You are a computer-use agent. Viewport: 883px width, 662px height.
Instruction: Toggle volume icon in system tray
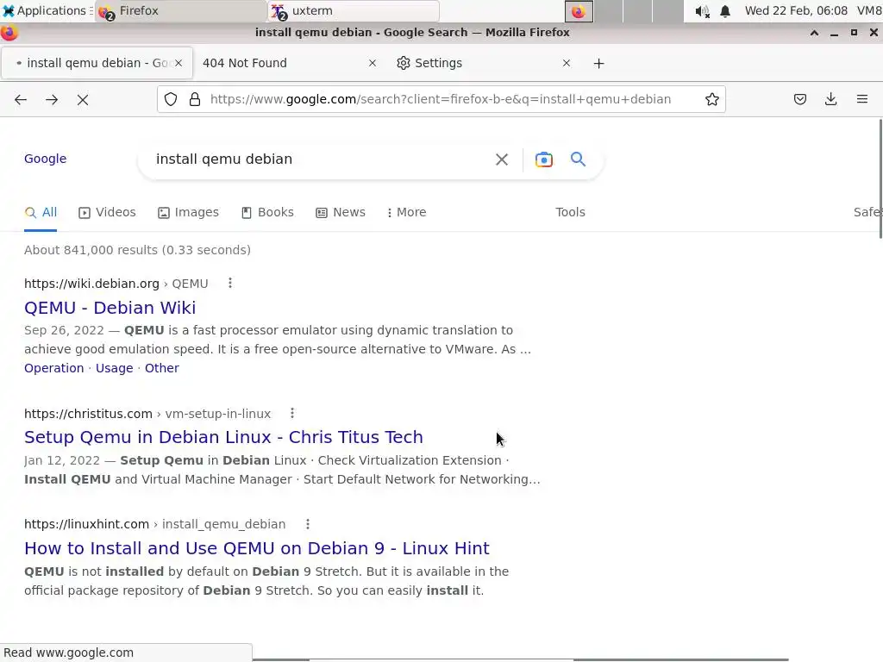pos(702,11)
